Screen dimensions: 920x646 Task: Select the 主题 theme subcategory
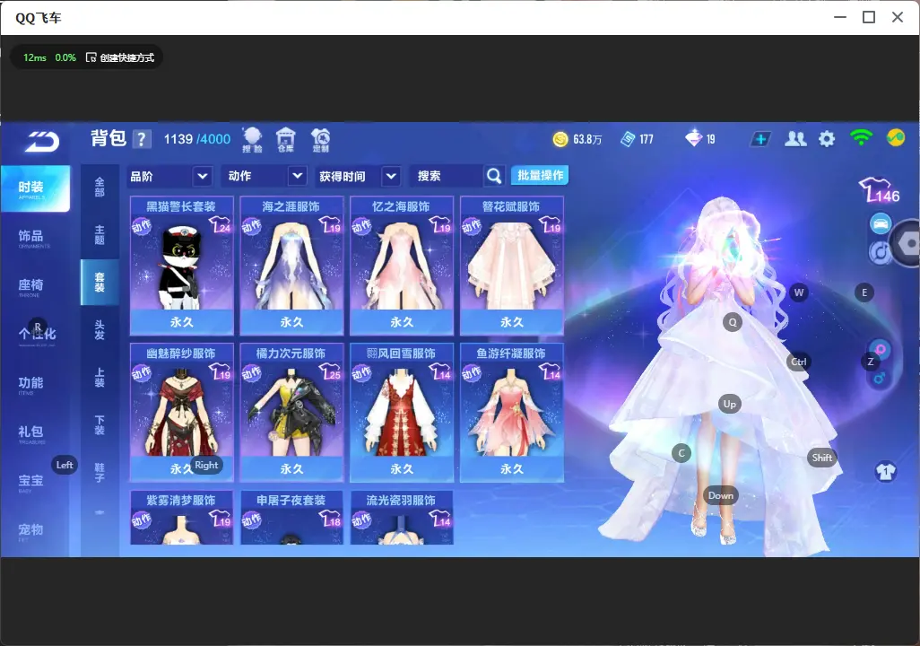(x=100, y=235)
